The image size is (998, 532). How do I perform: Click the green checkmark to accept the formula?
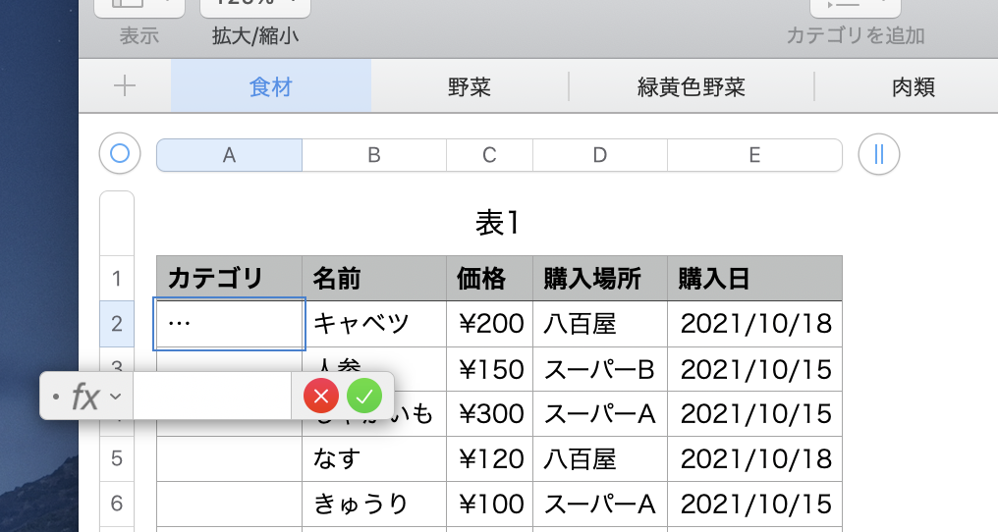coord(364,397)
